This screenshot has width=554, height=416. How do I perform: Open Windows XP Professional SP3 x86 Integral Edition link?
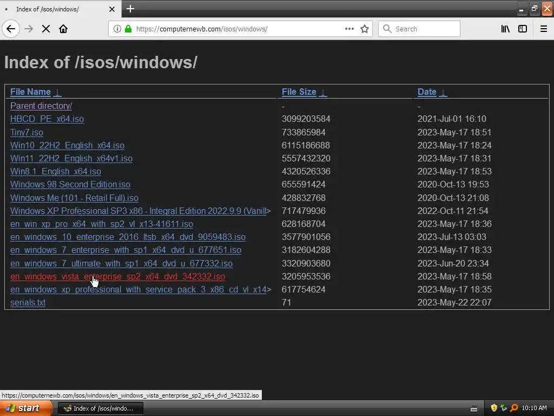click(x=138, y=211)
